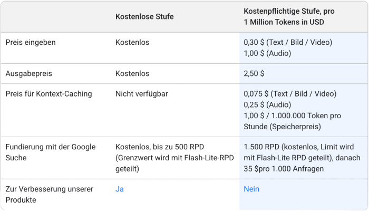
Task: Click the 1,00 $ (Audio) input price
Action: click(x=267, y=53)
